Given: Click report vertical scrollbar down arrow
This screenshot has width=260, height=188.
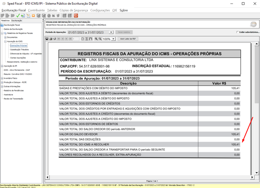Looking at the screenshot, I should coord(256,173).
